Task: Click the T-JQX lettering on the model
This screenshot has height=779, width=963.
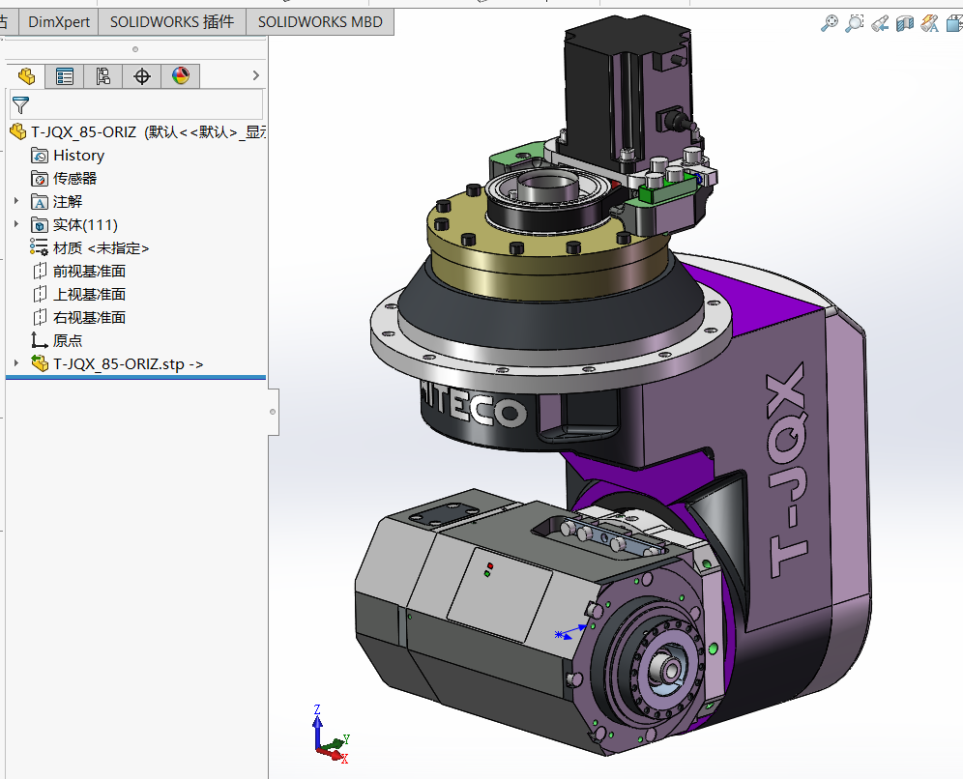Action: (787, 471)
